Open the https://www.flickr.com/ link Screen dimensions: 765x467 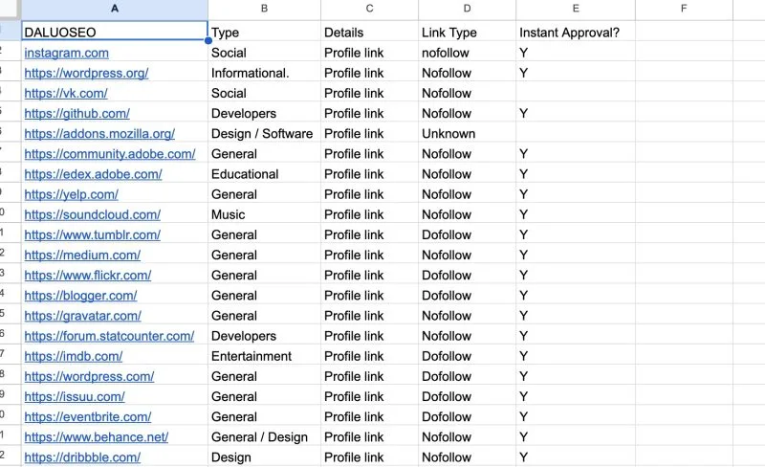click(88, 275)
